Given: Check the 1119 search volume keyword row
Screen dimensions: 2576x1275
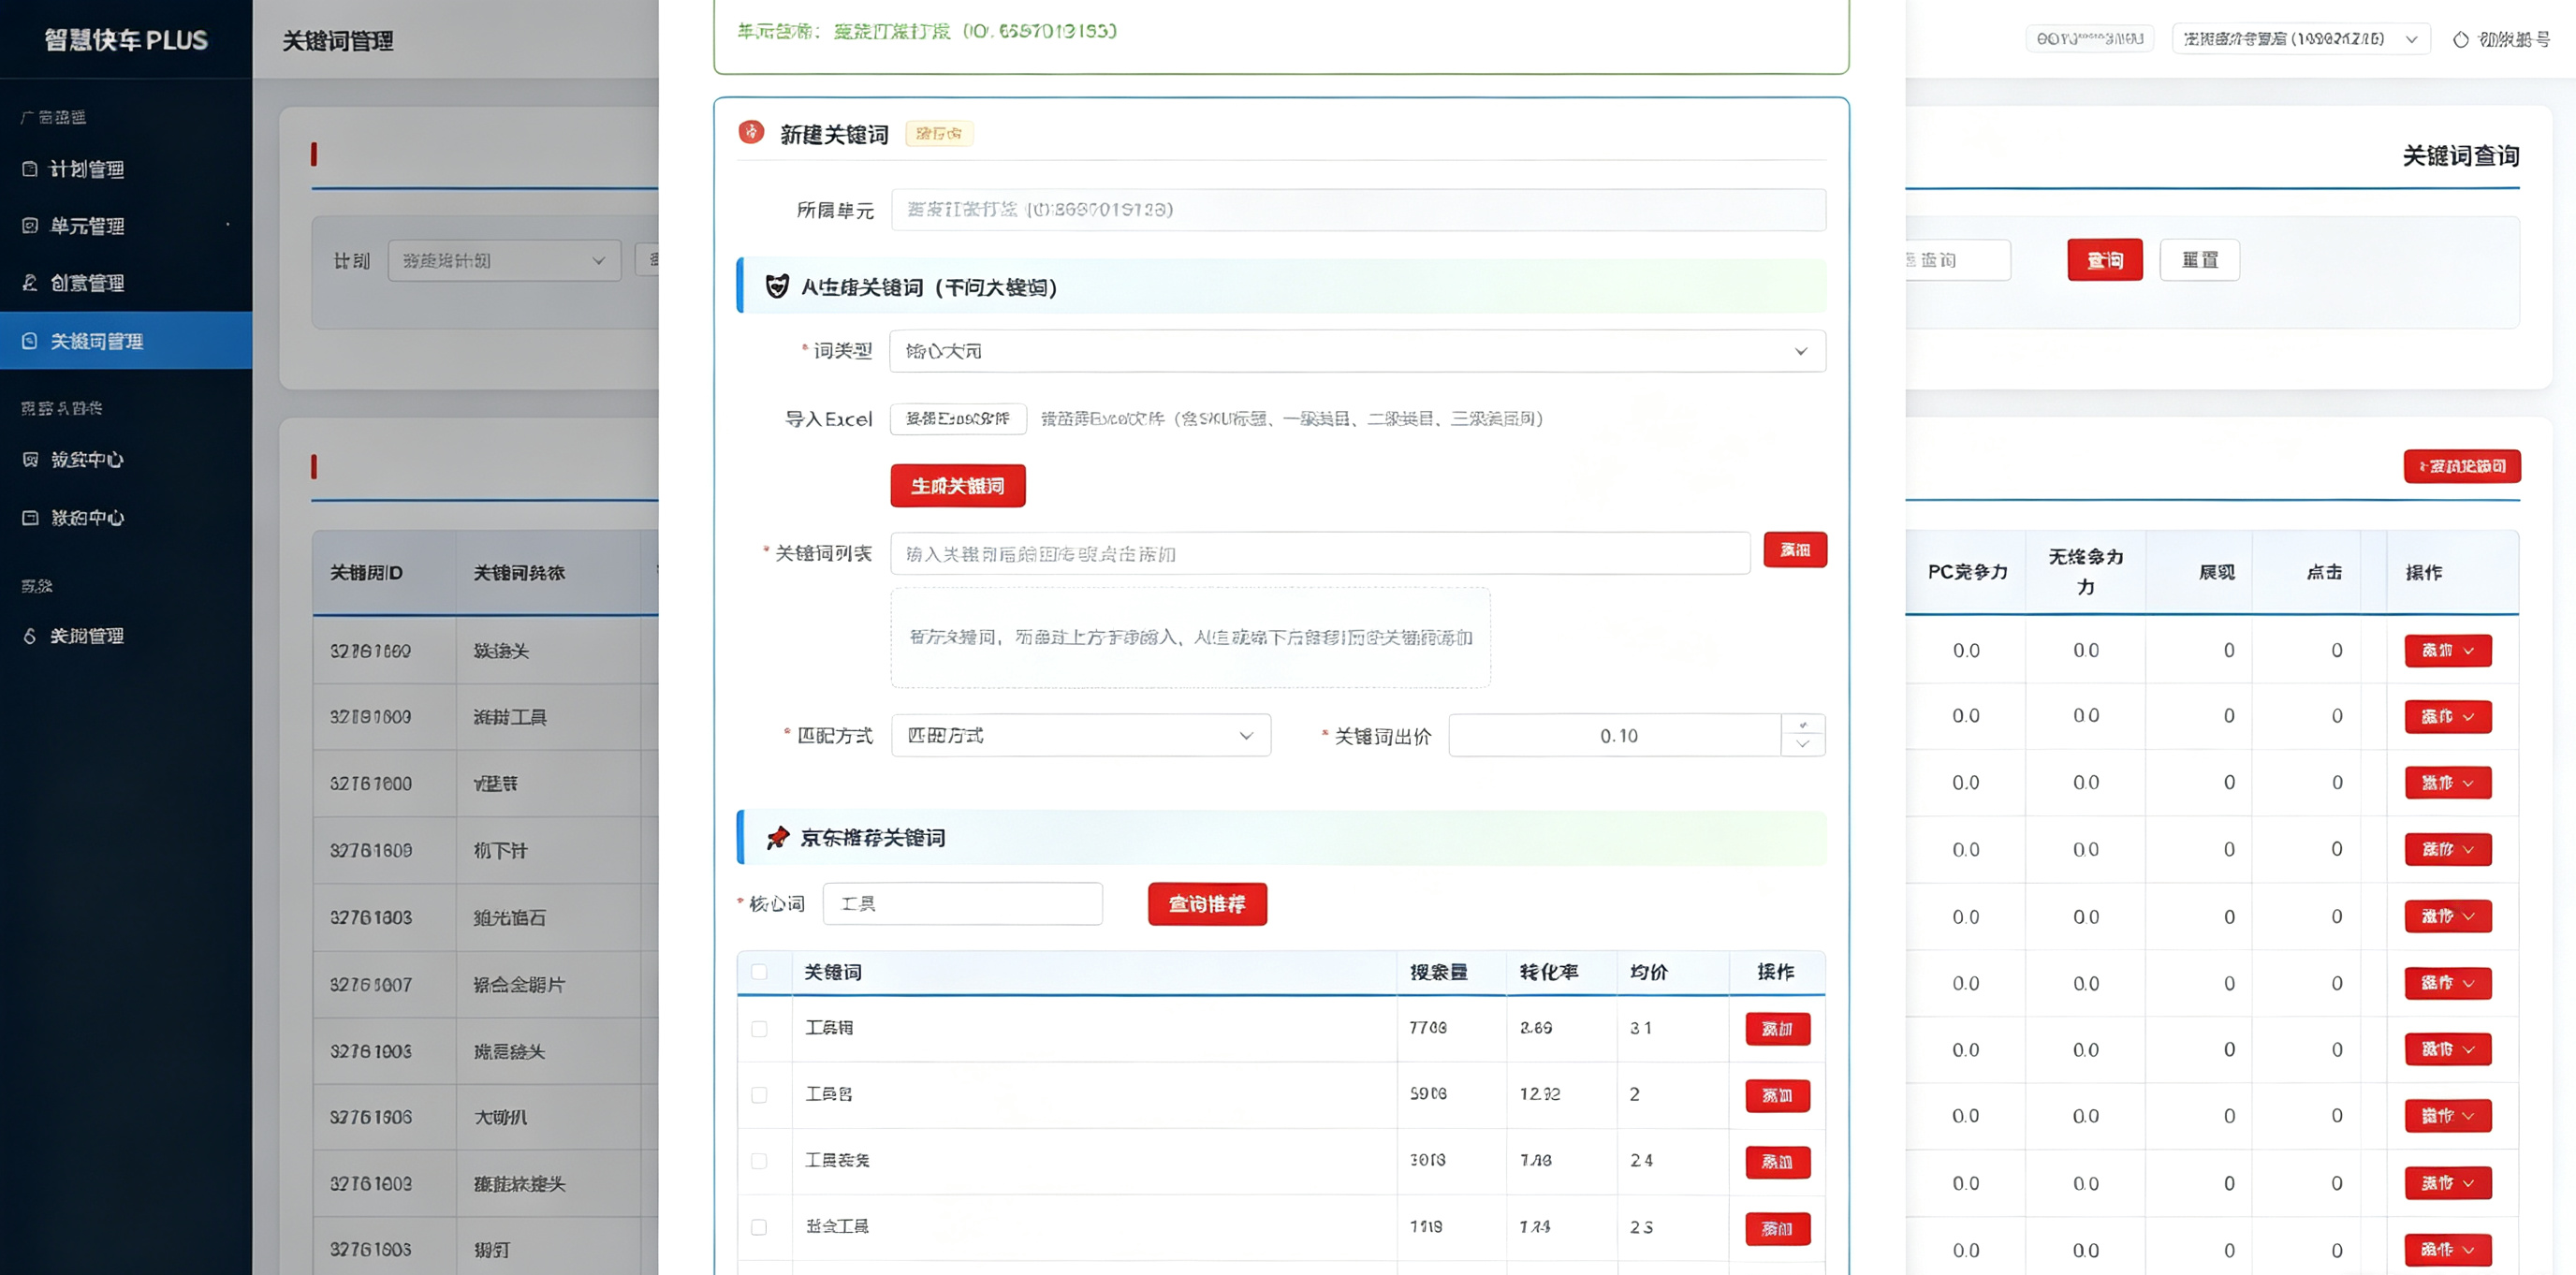Looking at the screenshot, I should (759, 1227).
